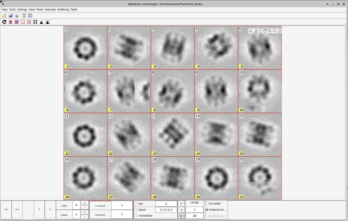Click the circular refresh arrow icon

tap(4, 22)
